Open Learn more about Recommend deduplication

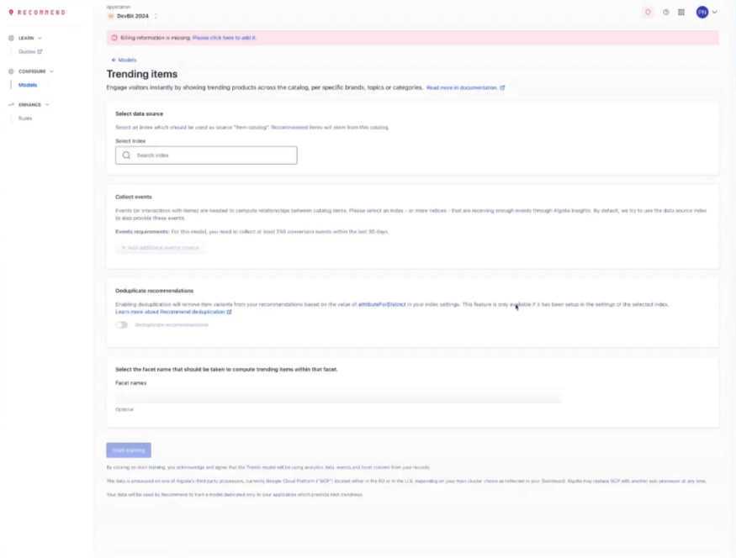click(x=173, y=312)
